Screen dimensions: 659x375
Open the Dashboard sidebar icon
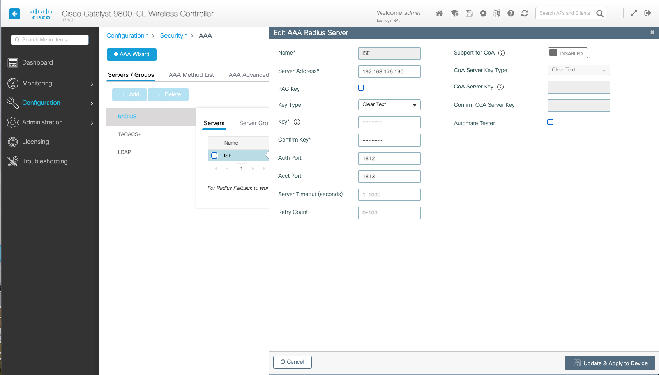(13, 63)
